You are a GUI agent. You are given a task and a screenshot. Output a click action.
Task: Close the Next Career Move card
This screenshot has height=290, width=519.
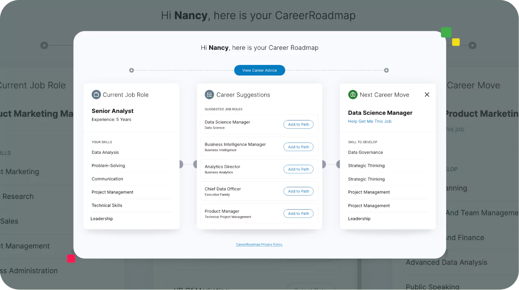point(427,94)
